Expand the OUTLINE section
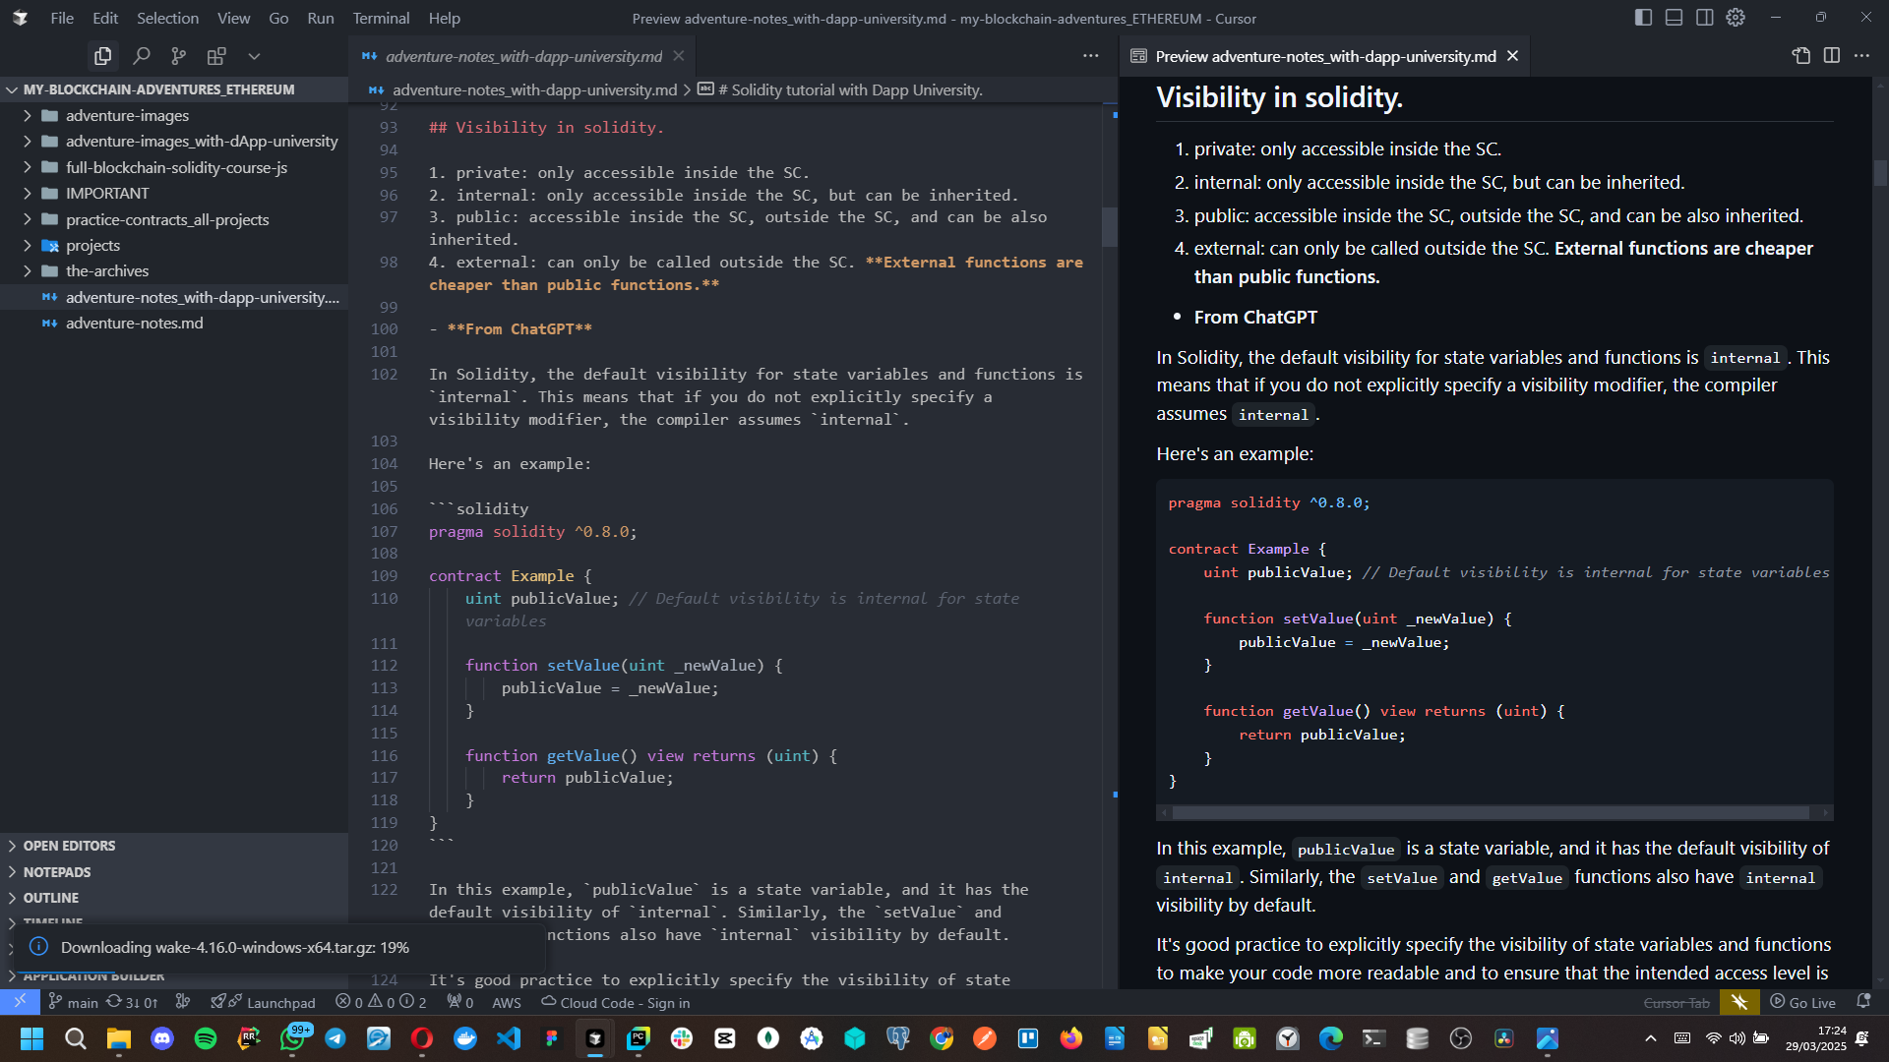This screenshot has height=1062, width=1889. coord(51,898)
